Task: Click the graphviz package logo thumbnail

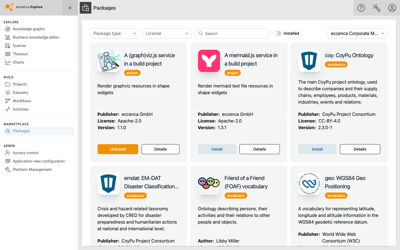Action: coord(109,61)
